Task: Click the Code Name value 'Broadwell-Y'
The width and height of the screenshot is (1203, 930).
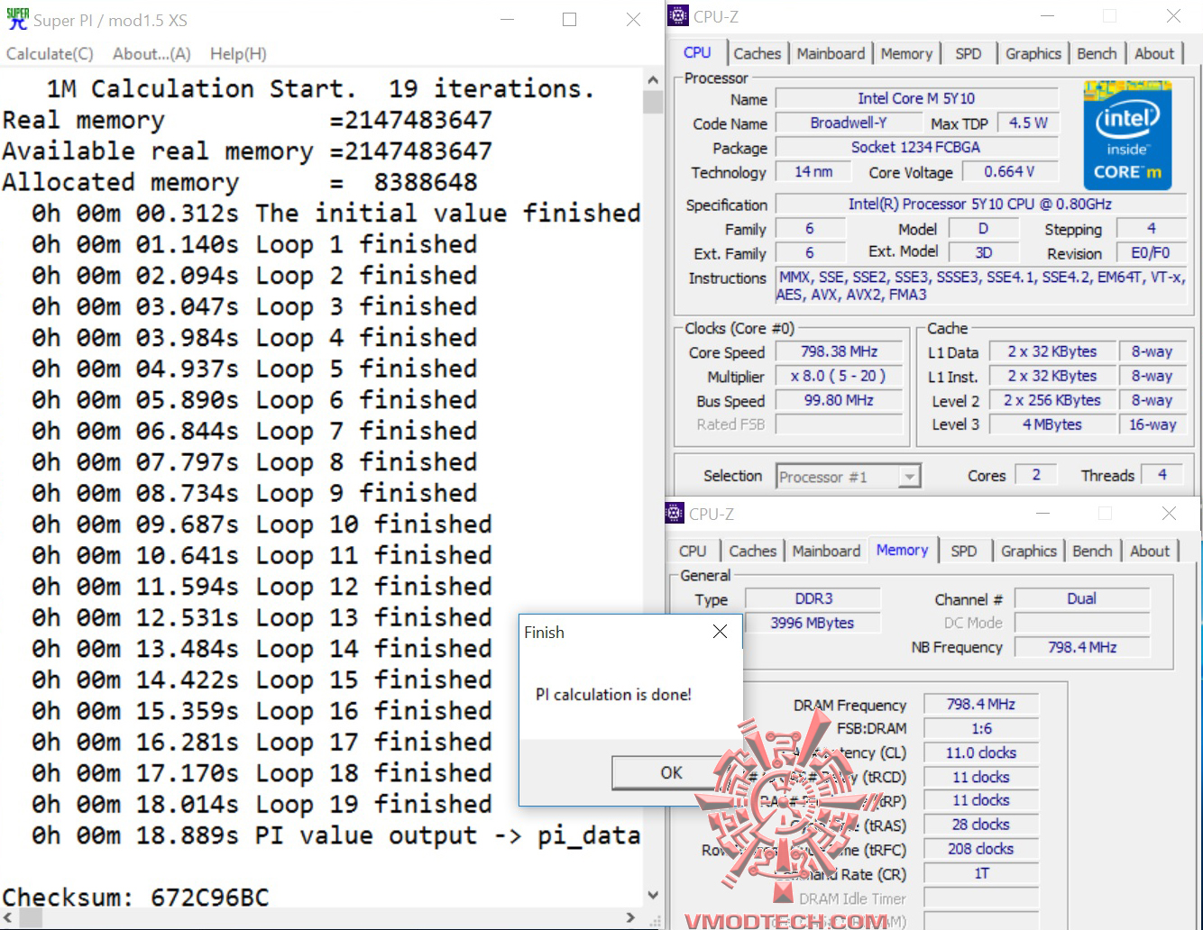Action: pyautogui.click(x=848, y=123)
